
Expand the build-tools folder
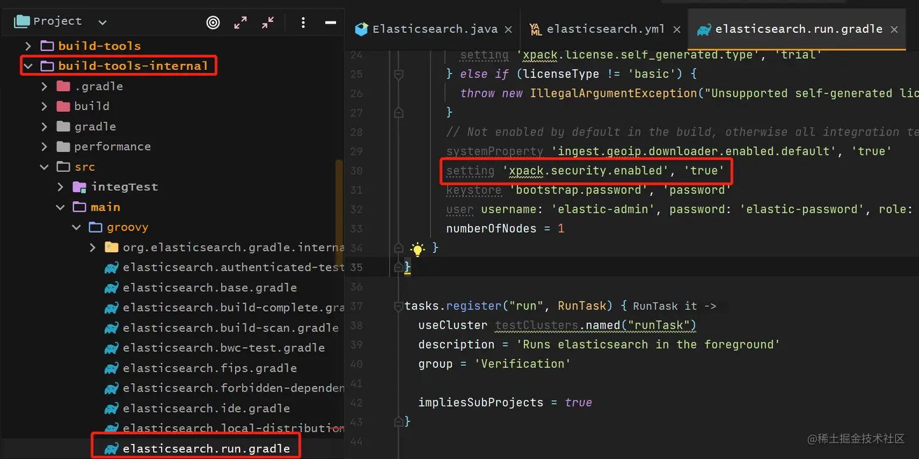point(27,46)
